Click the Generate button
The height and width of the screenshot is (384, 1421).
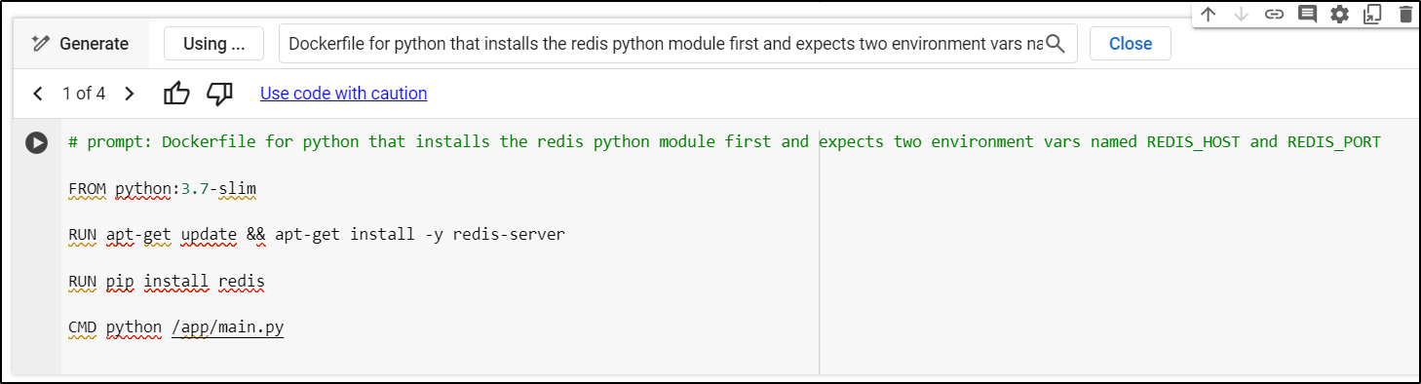coord(80,44)
